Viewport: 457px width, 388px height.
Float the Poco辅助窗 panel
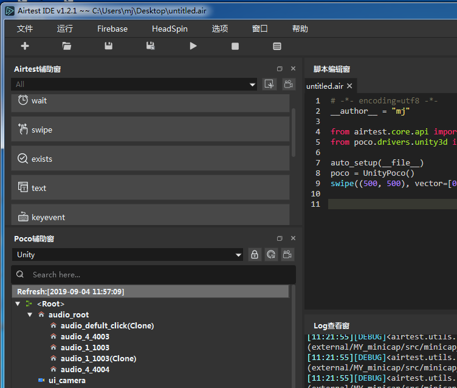tap(280, 238)
